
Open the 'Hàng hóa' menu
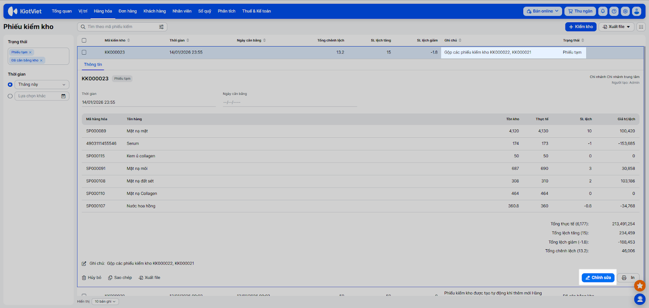[x=103, y=11]
